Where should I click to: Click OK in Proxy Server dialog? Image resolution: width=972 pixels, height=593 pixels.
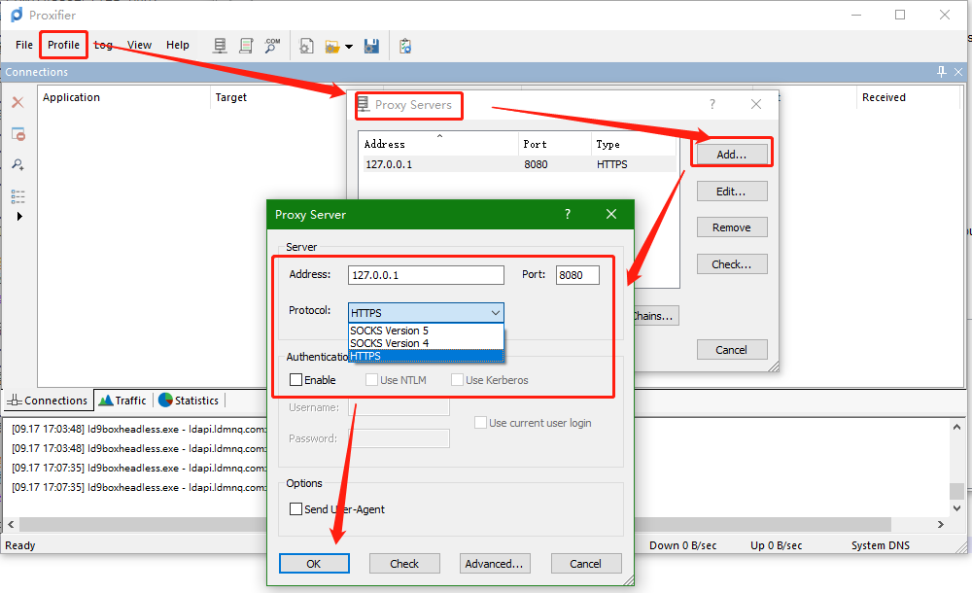(x=314, y=564)
